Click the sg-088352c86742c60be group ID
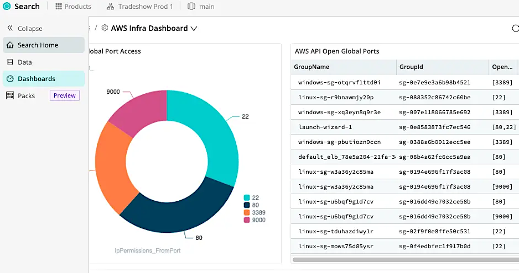519x273 pixels. pyautogui.click(x=434, y=98)
